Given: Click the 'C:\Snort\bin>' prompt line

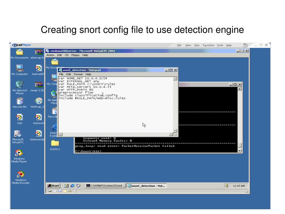Looking at the screenshot, I should click(88, 151).
